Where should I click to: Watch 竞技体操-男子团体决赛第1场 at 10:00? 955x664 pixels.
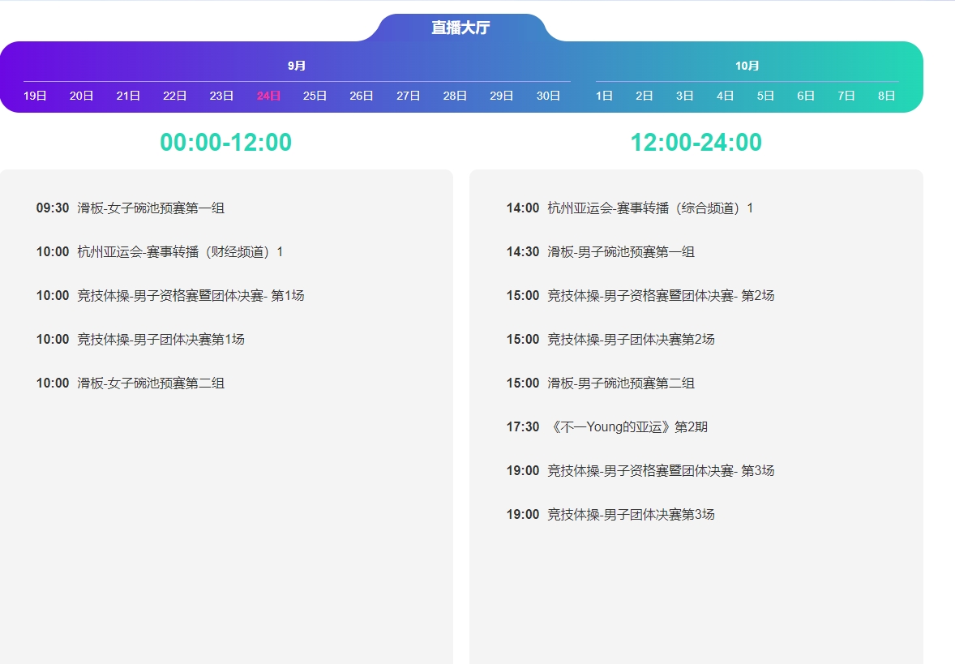coord(161,340)
